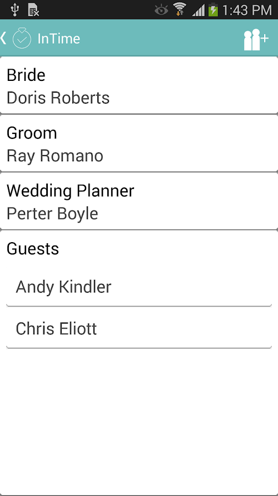Tap the smart stay eye icon

161,10
